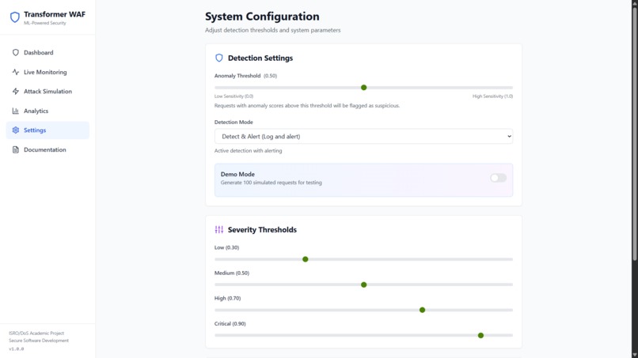Click the Dashboard shield icon

[16, 52]
